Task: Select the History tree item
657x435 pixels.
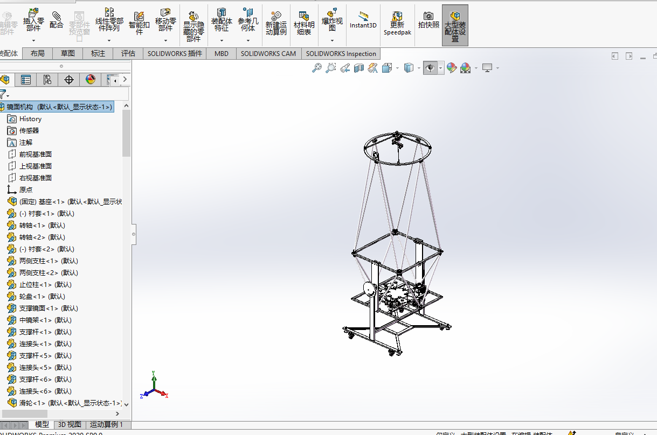Action: pos(30,119)
